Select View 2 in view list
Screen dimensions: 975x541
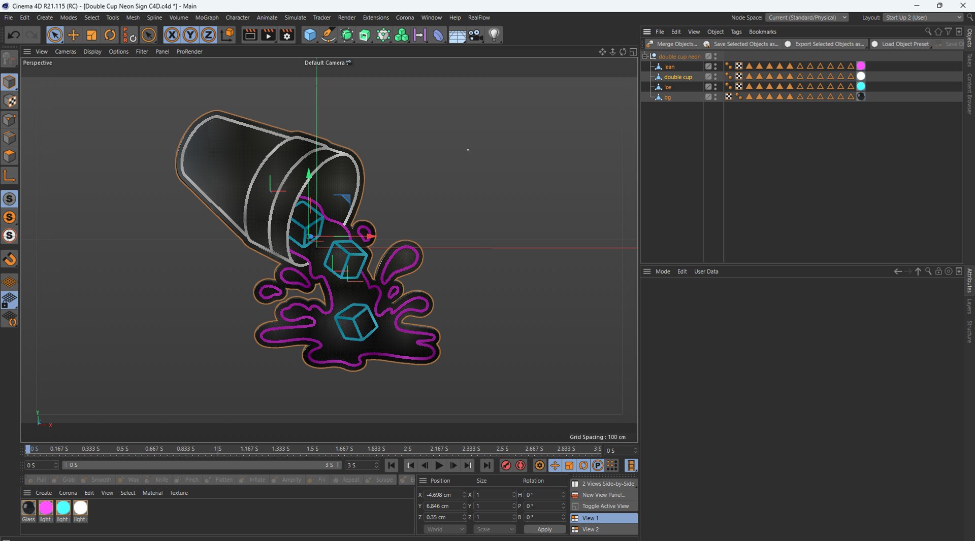[x=604, y=529]
